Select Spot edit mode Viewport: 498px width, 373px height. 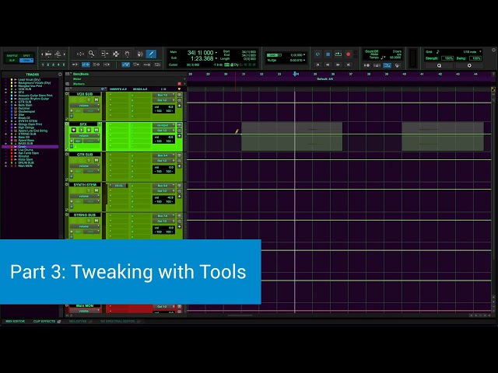pos(26,55)
